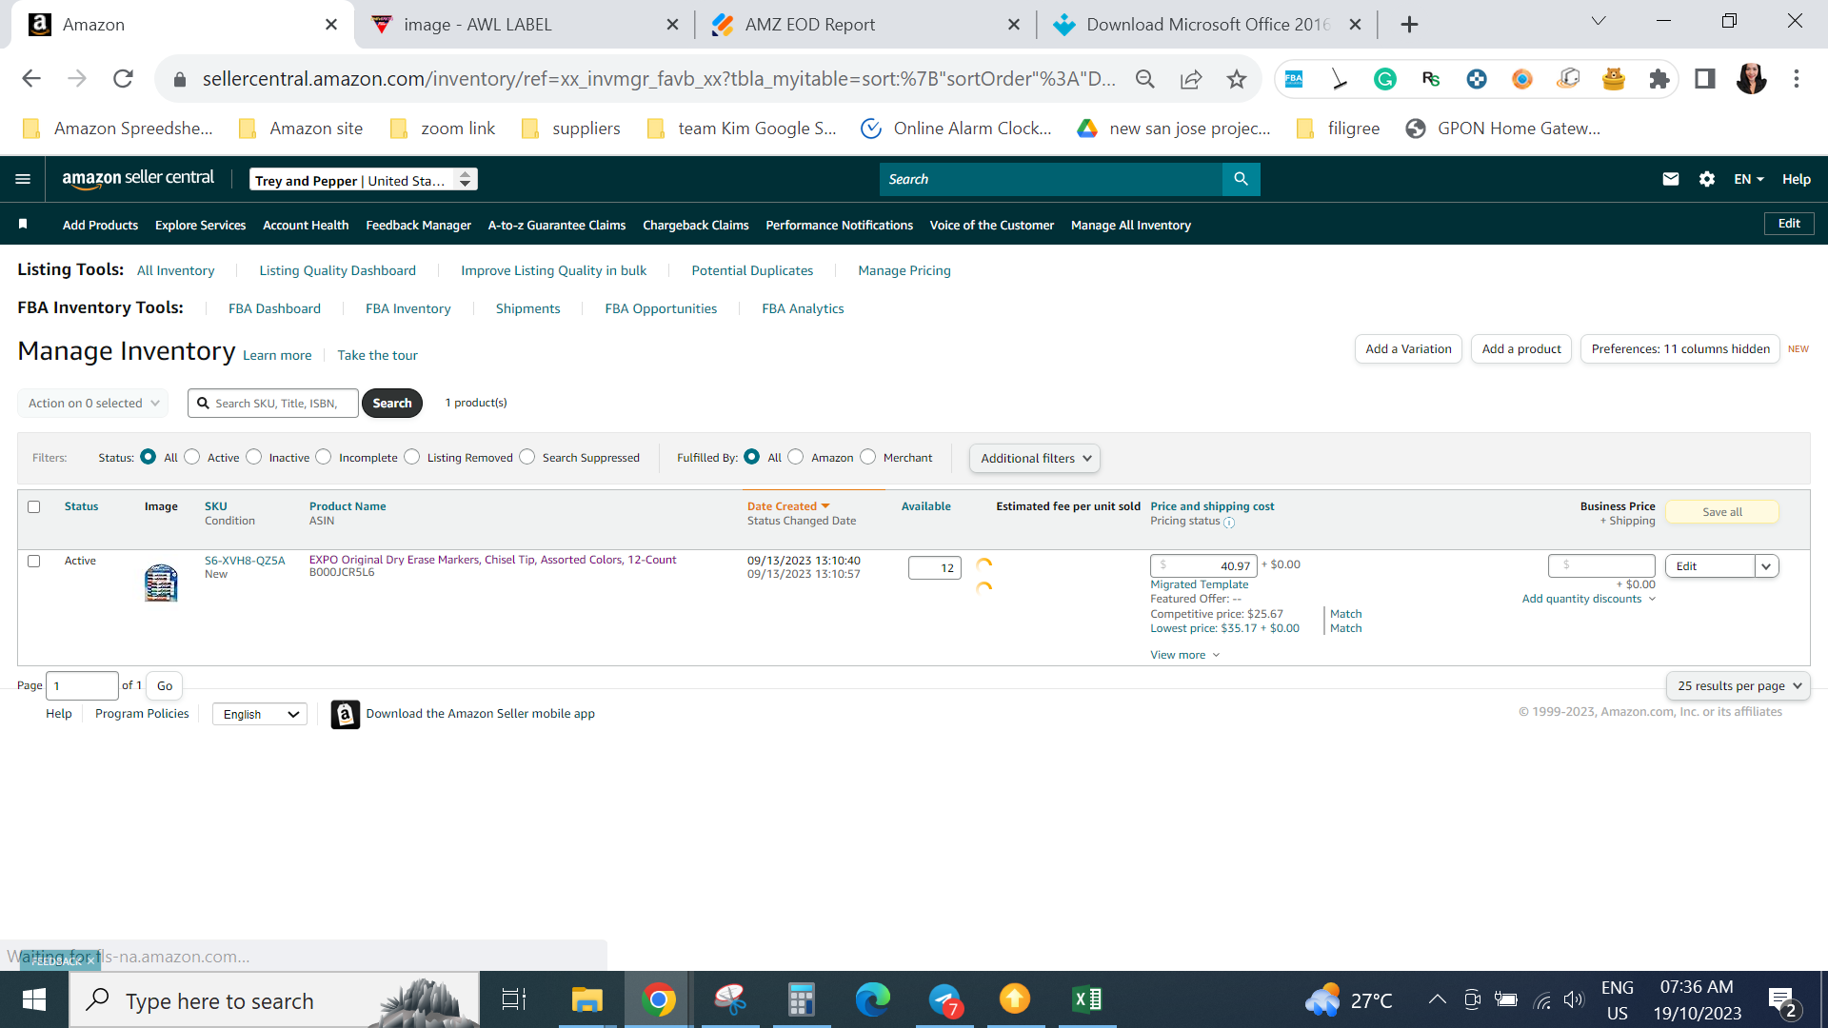Open the Seller Central settings gear
Image resolution: width=1828 pixels, height=1028 pixels.
[x=1707, y=179]
